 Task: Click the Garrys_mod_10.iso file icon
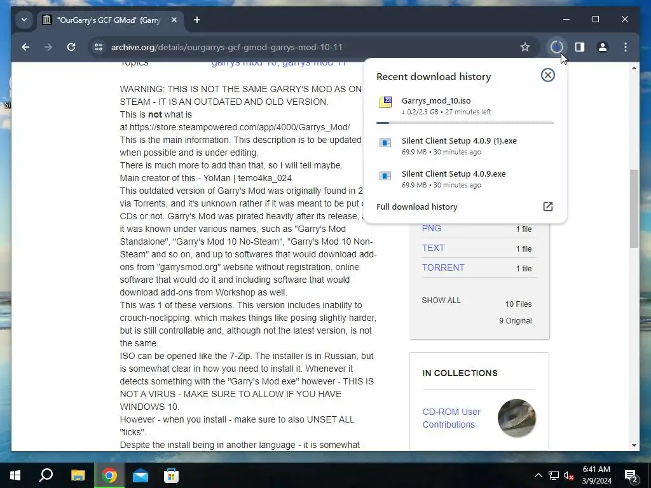[385, 102]
